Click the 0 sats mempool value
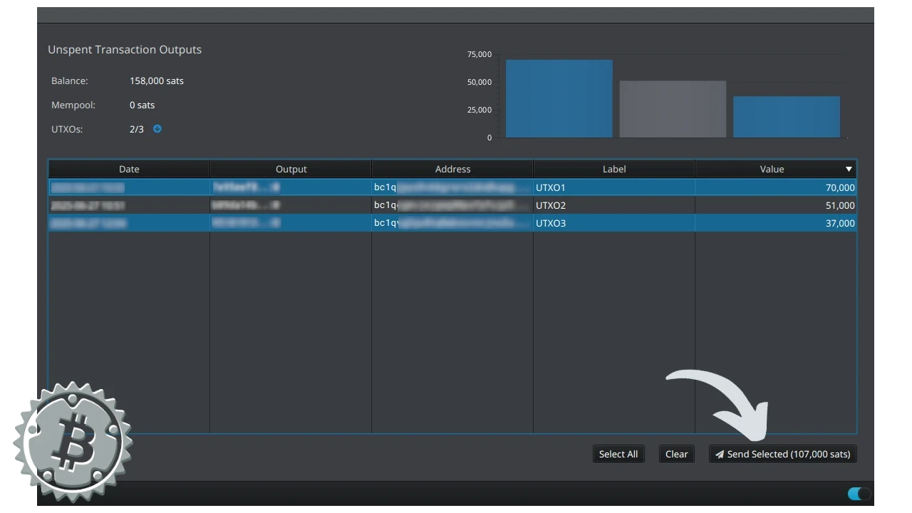 pos(142,105)
